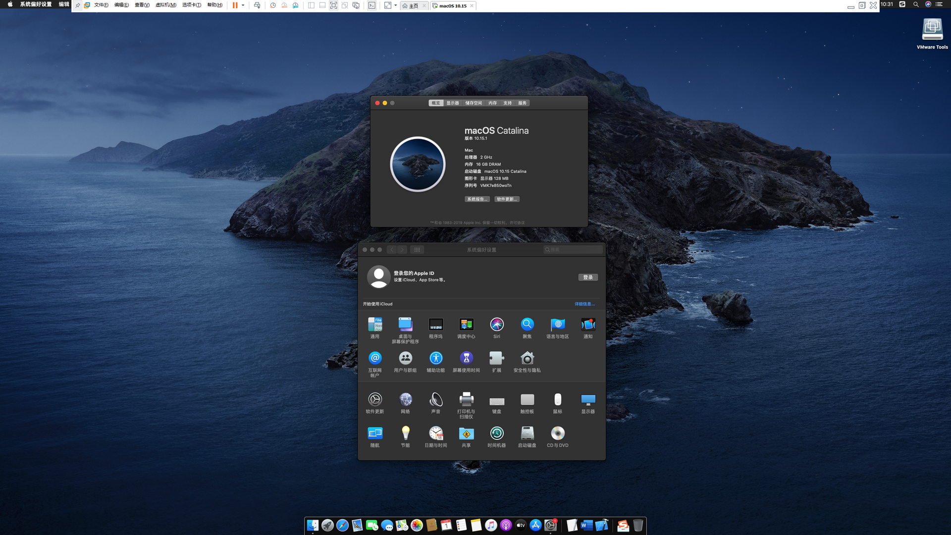Open 安全性与隐私 preferences
This screenshot has height=535, width=951.
point(527,361)
